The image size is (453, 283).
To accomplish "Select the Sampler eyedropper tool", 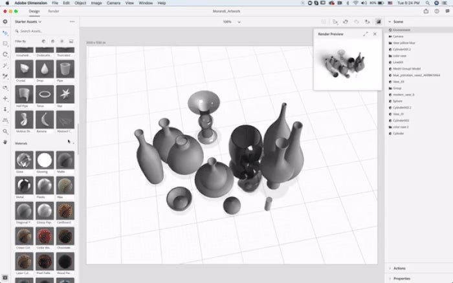I will (x=5, y=76).
